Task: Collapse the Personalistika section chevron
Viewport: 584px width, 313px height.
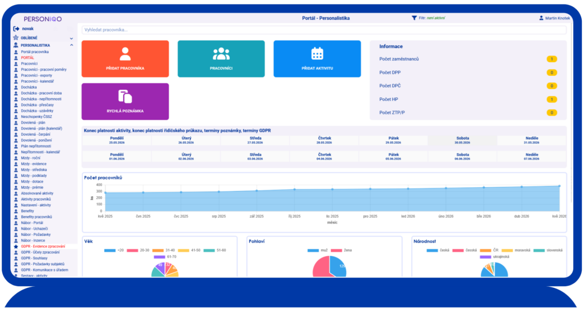Action: pyautogui.click(x=71, y=45)
